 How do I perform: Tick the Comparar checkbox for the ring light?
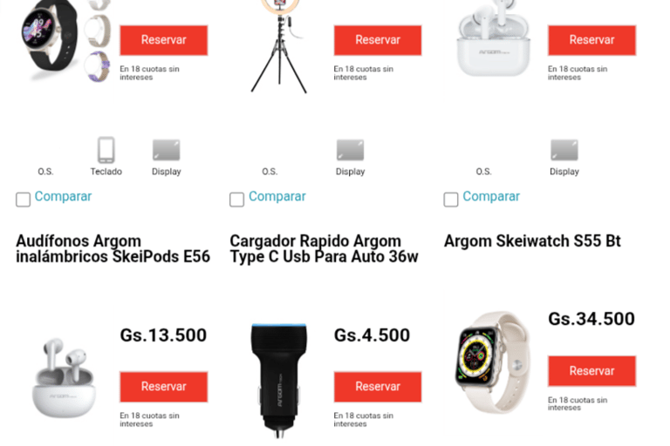(236, 199)
